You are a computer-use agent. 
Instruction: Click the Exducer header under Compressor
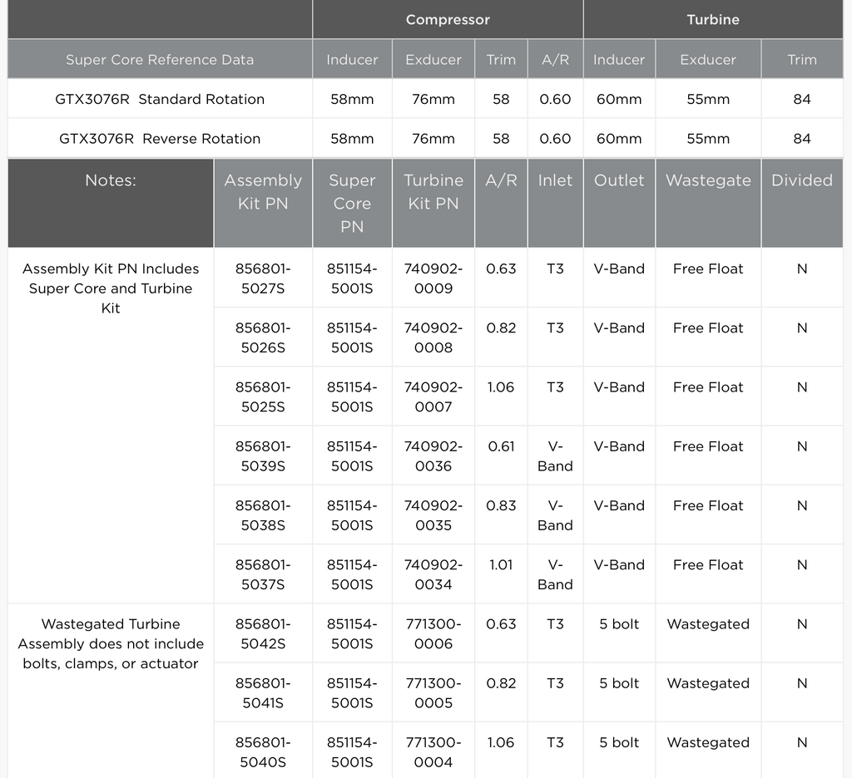point(433,59)
